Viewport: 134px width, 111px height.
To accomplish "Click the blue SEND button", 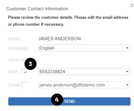I will [69, 101].
